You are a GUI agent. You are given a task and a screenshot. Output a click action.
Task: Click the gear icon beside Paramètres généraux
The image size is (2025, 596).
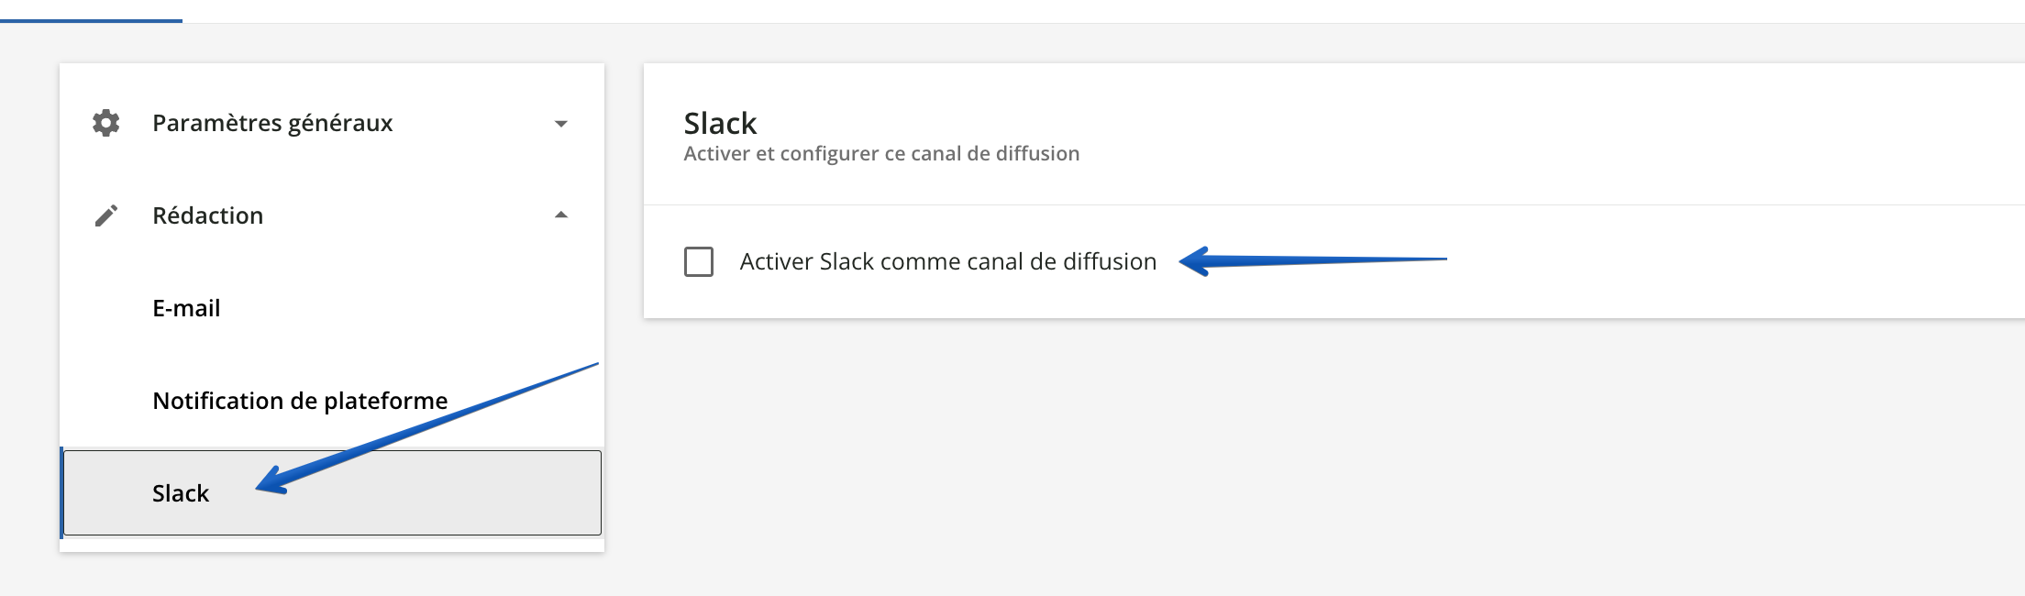point(105,122)
